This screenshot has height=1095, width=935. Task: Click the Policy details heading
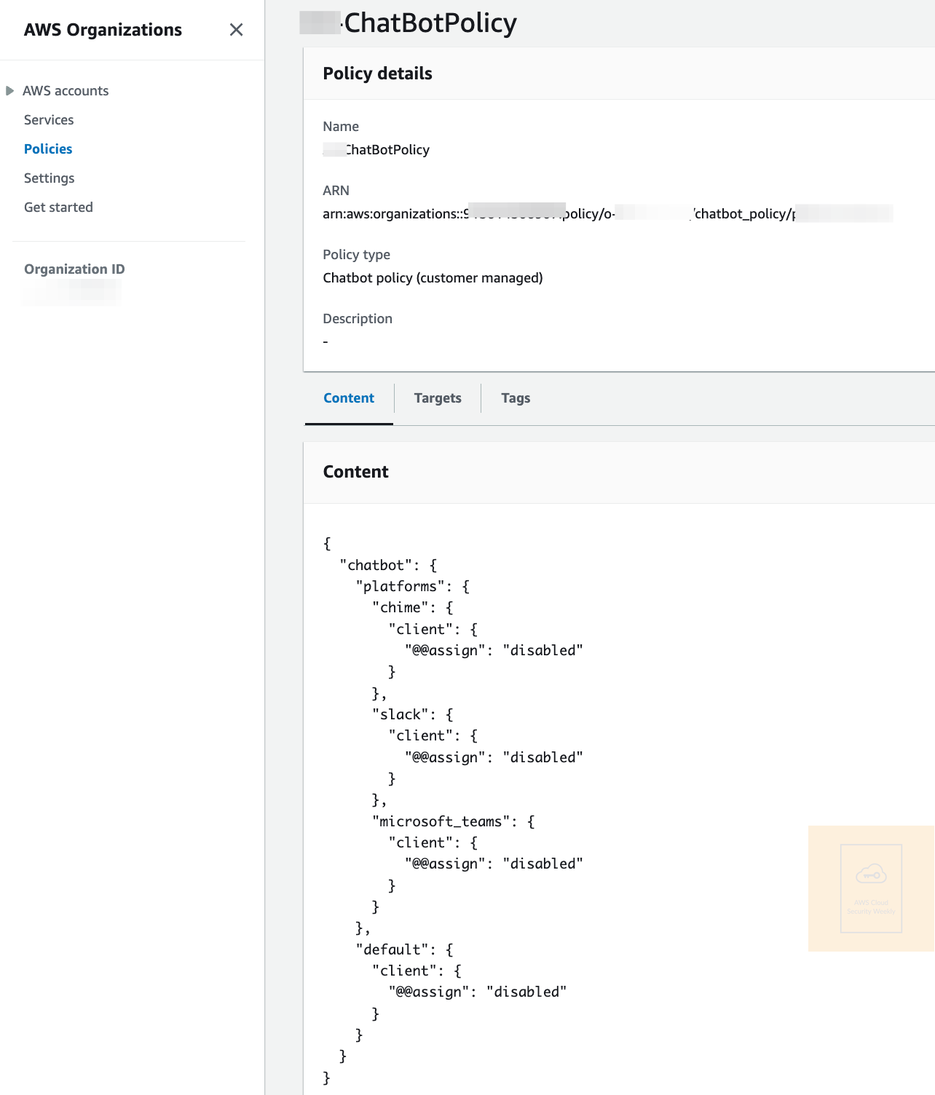tap(377, 74)
